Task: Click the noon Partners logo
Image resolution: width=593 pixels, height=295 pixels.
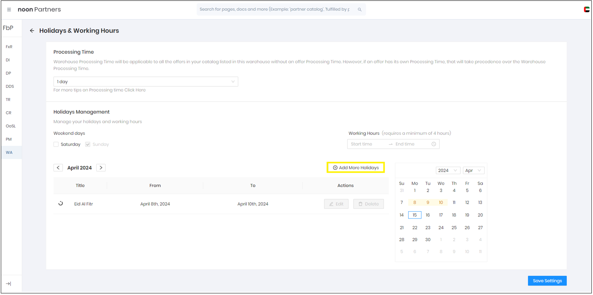Action: point(40,10)
